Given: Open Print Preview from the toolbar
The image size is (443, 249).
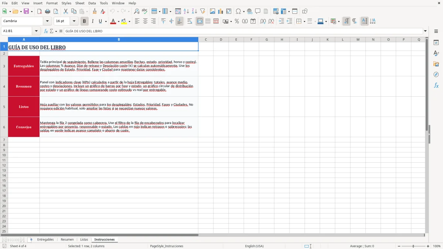Looking at the screenshot, I should pos(56,11).
